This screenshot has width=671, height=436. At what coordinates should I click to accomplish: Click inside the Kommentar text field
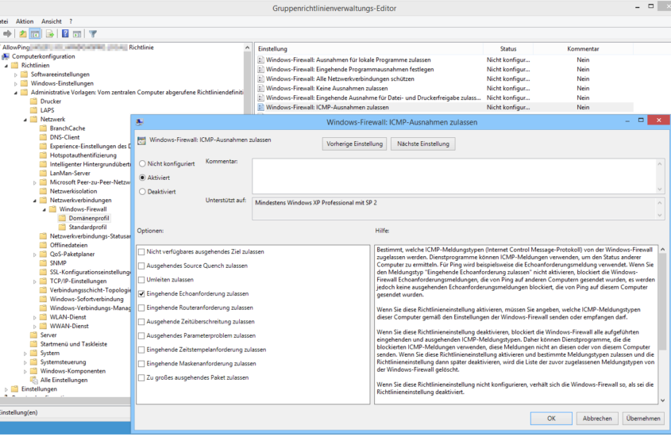(453, 176)
